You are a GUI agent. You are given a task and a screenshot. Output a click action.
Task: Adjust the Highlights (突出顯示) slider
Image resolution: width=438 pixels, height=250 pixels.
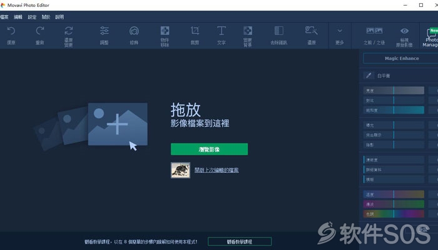tap(394, 135)
